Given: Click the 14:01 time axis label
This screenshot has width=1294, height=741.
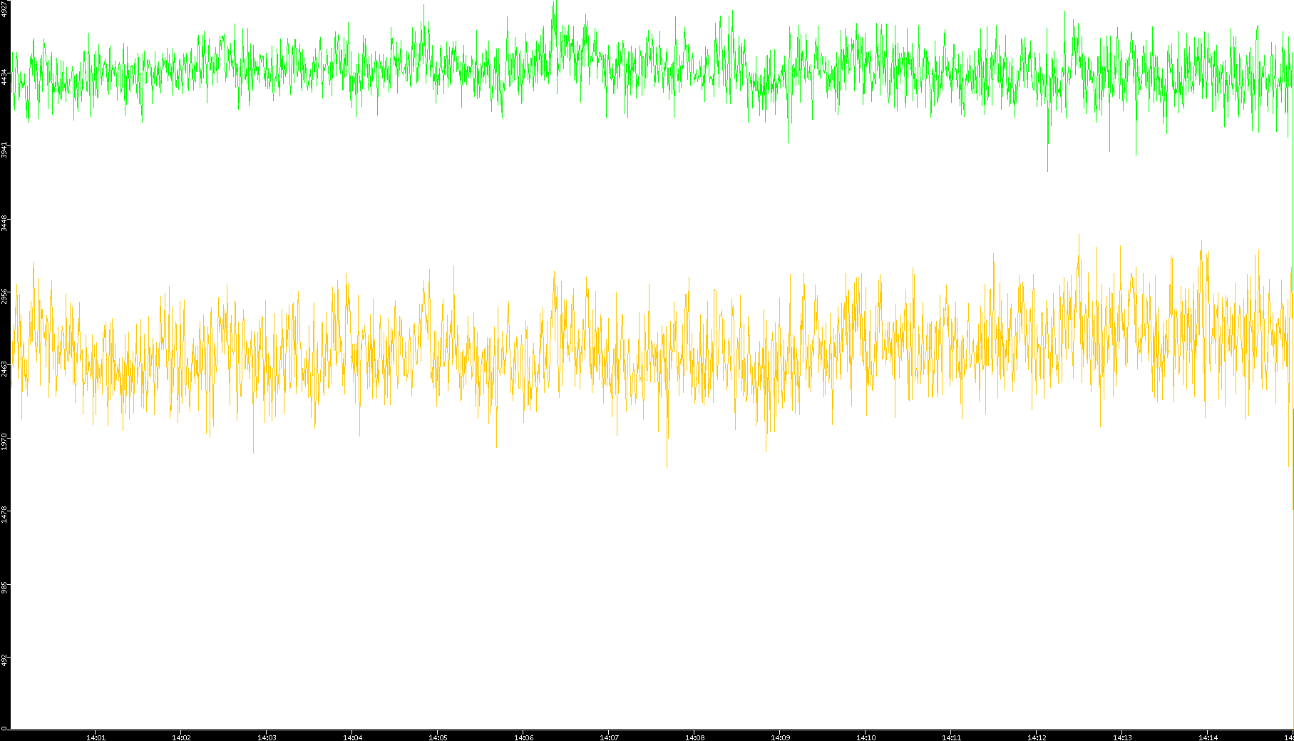Looking at the screenshot, I should tap(96, 737).
